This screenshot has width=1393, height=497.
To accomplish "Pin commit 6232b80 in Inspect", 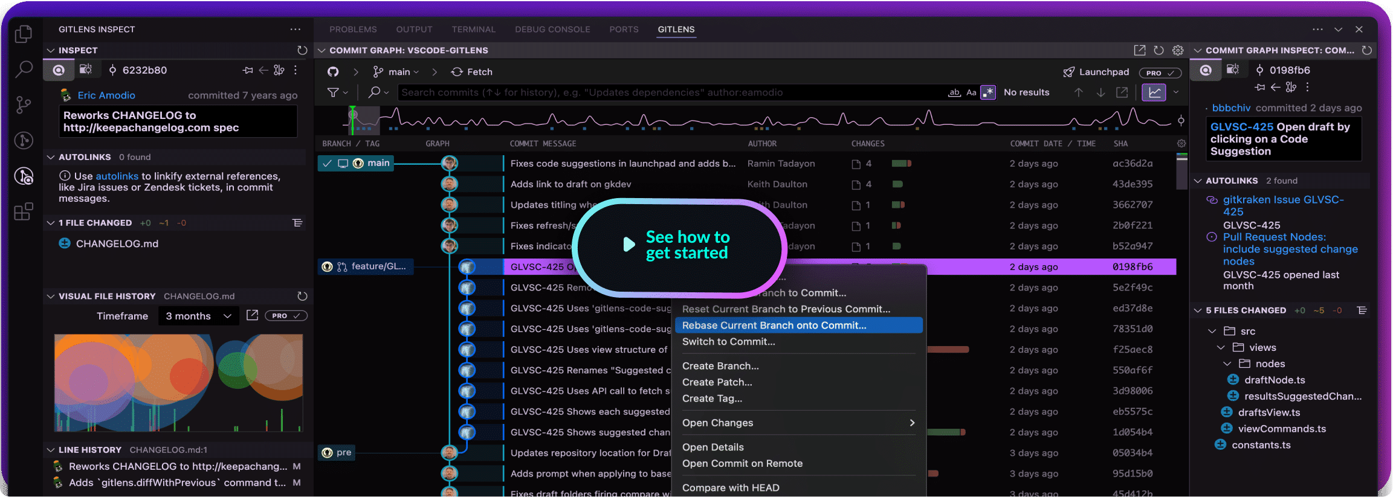I will point(248,70).
